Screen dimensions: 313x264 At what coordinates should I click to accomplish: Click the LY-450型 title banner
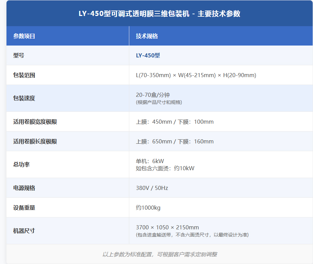[156, 14]
